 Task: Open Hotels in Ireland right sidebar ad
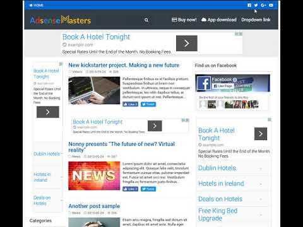[221, 183]
